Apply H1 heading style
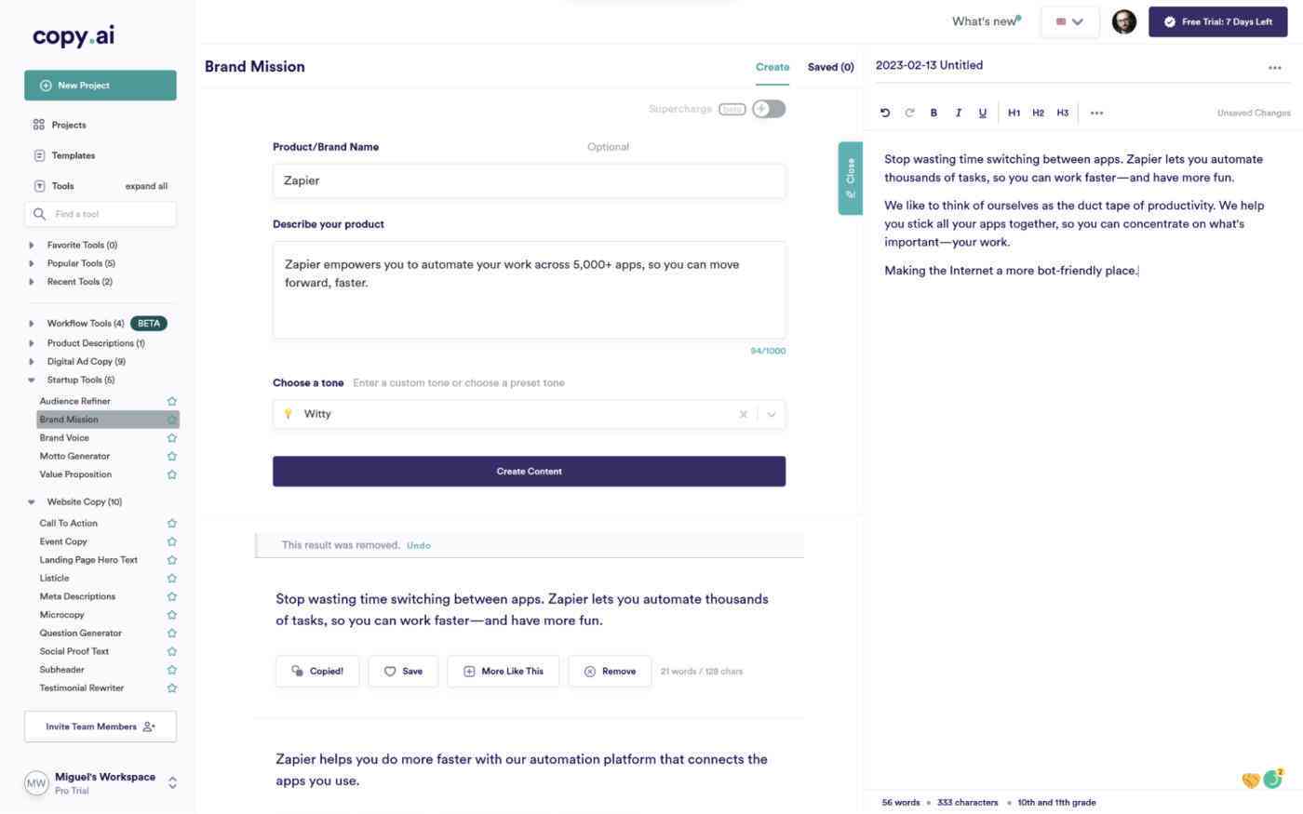 (1014, 113)
